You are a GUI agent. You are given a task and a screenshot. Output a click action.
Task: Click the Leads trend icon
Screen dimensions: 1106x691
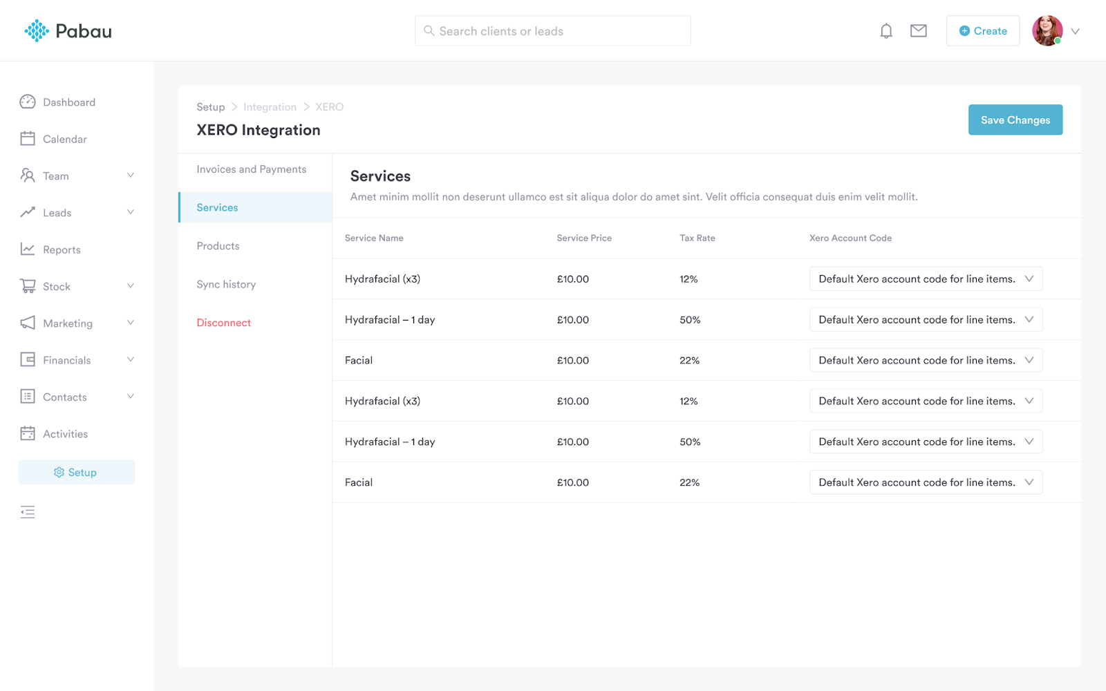28,212
